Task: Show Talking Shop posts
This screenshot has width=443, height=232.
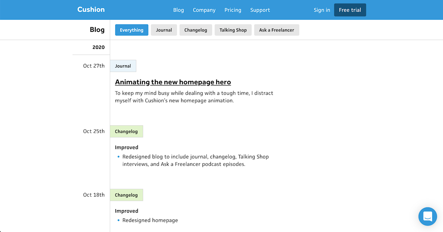Action: (233, 30)
